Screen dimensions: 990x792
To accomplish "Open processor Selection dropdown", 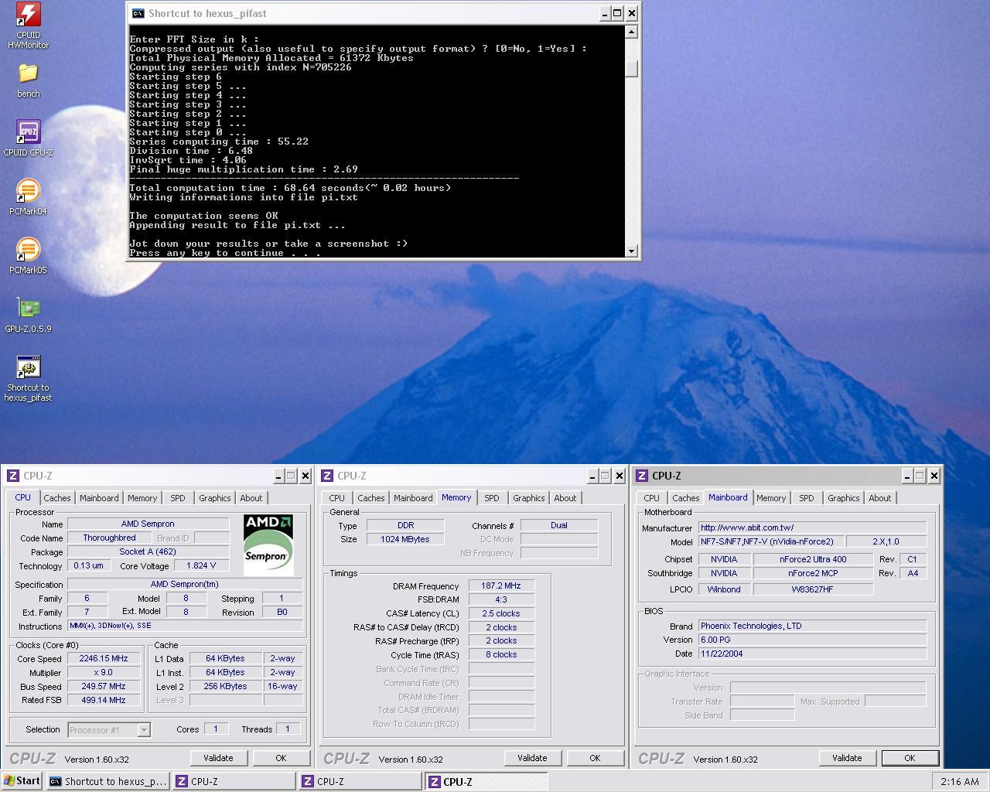I will click(x=109, y=729).
